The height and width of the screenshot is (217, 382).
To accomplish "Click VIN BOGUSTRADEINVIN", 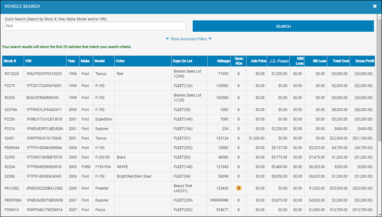I will click(43, 98).
